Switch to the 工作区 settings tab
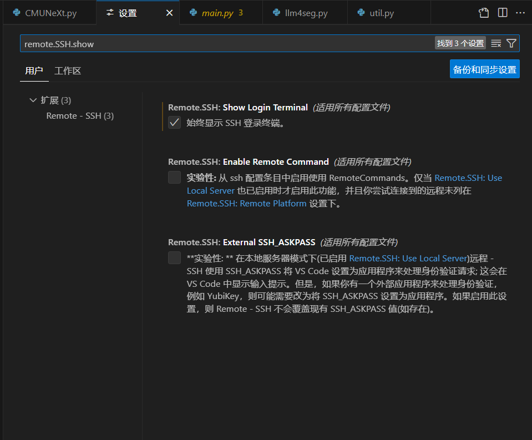Image resolution: width=532 pixels, height=440 pixels. (68, 70)
